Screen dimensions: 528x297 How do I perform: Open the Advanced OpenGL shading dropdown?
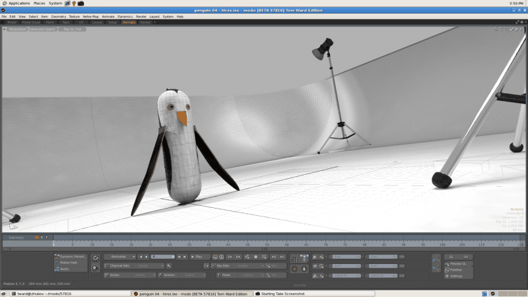42,29
